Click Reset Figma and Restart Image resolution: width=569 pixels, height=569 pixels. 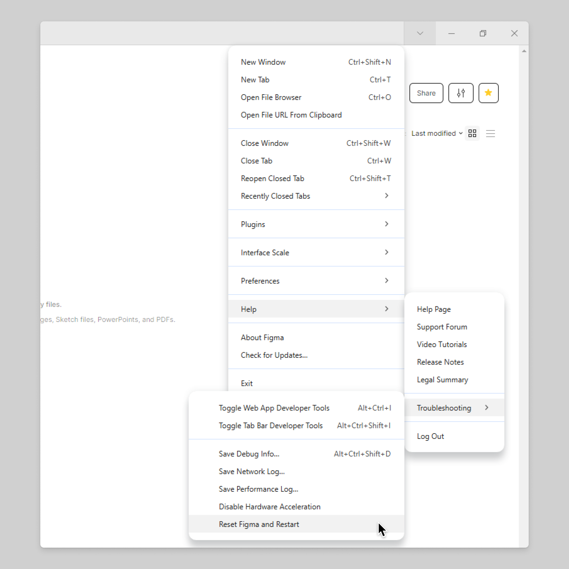pos(296,524)
